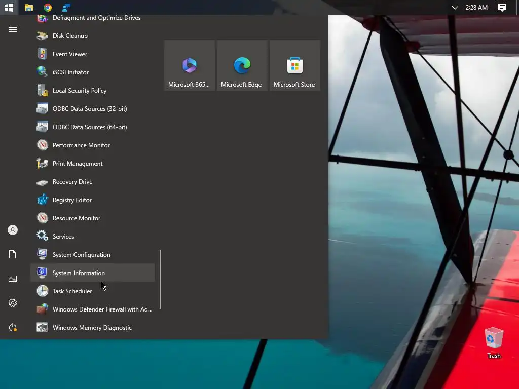
Task: Open the Microsoft Edge tile
Action: [242, 65]
